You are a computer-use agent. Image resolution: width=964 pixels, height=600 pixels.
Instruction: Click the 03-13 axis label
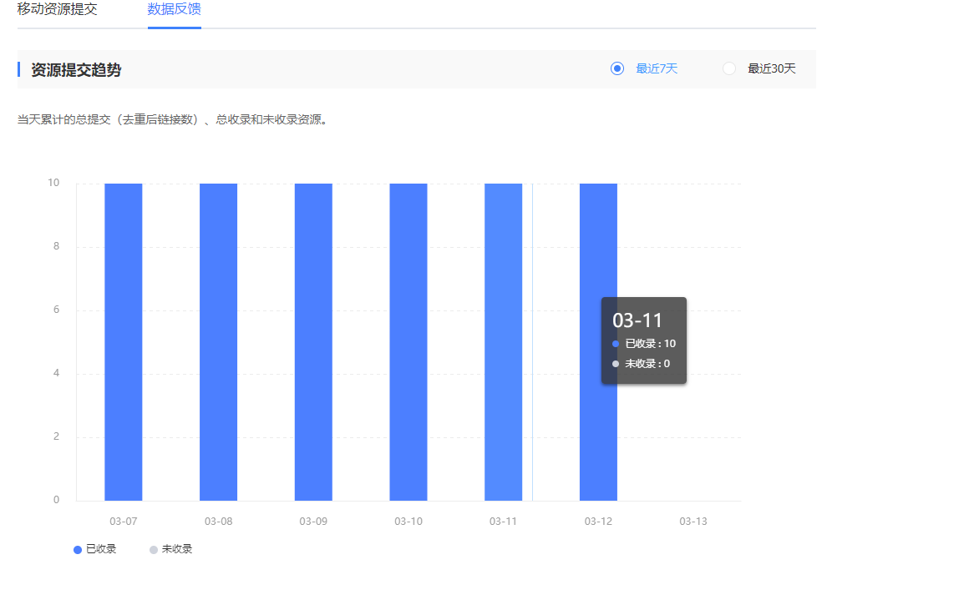pos(692,520)
